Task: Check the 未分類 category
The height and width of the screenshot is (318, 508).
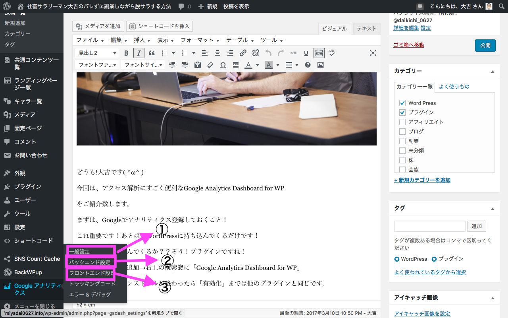Action: point(402,151)
